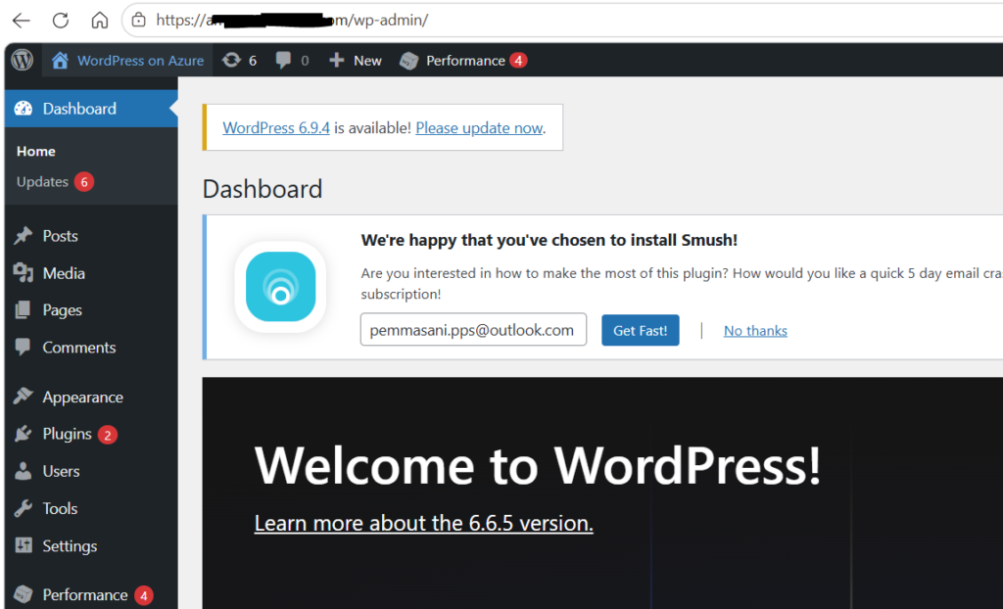Open the WordPress logo menu
Image resolution: width=1003 pixels, height=609 pixels.
tap(23, 60)
